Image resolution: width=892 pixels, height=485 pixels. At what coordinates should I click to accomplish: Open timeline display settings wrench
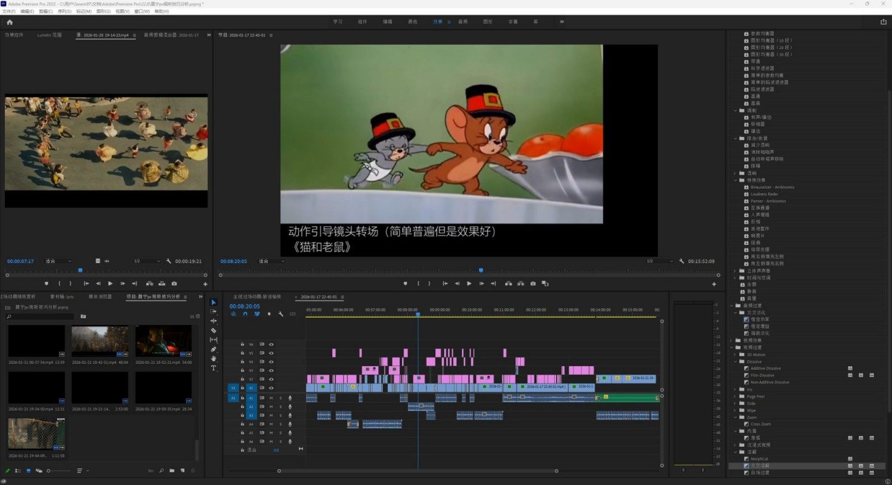(281, 314)
